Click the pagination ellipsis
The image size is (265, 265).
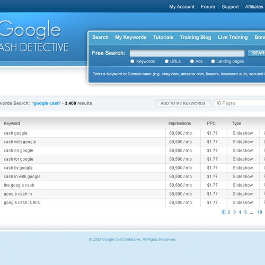(x=251, y=213)
